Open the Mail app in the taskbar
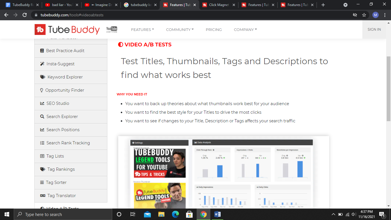Image resolution: width=391 pixels, height=220 pixels. pyautogui.click(x=147, y=214)
